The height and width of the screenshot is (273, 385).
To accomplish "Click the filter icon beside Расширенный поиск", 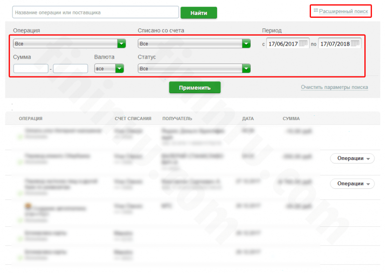I will pyautogui.click(x=316, y=10).
